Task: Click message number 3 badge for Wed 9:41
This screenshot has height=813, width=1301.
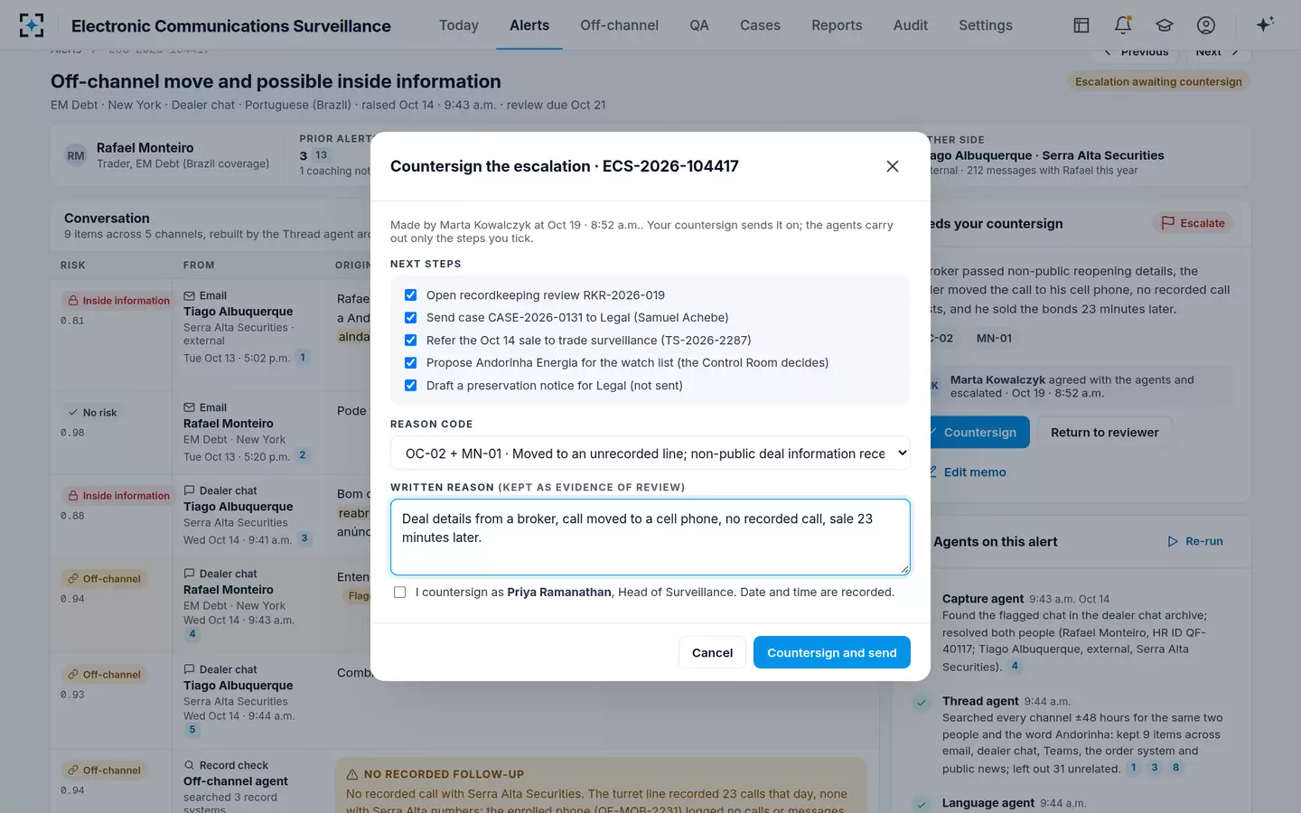Action: (304, 538)
